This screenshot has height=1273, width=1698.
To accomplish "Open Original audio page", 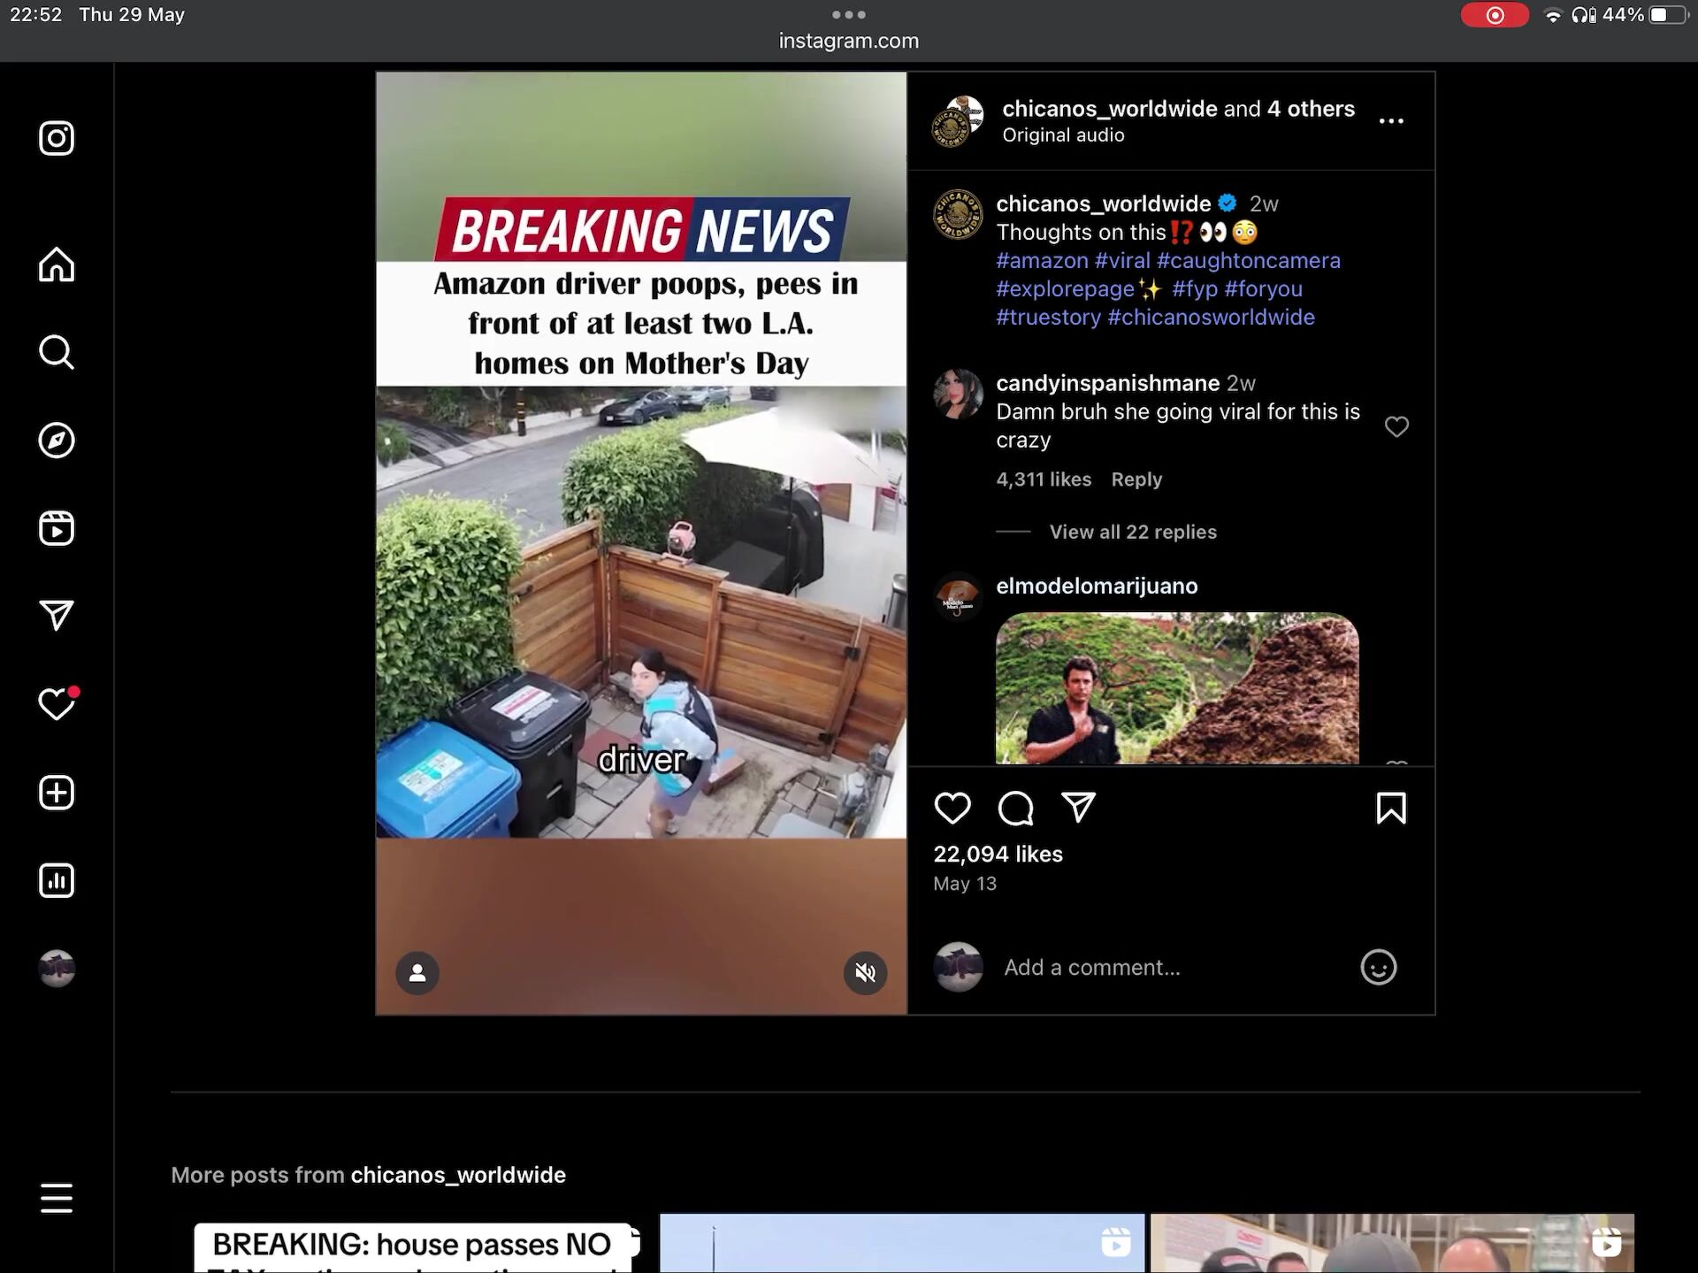I will pyautogui.click(x=1063, y=135).
